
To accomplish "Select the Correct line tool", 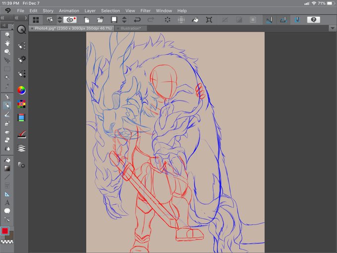I will point(7,220).
